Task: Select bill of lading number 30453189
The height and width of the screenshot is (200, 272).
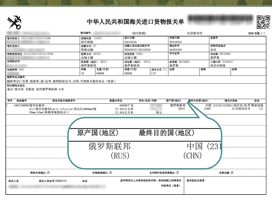Action: coord(175,50)
